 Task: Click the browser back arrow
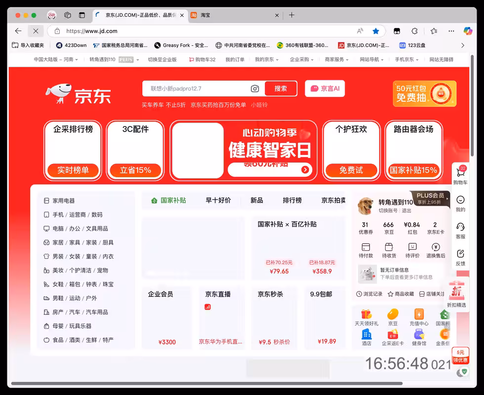(18, 31)
